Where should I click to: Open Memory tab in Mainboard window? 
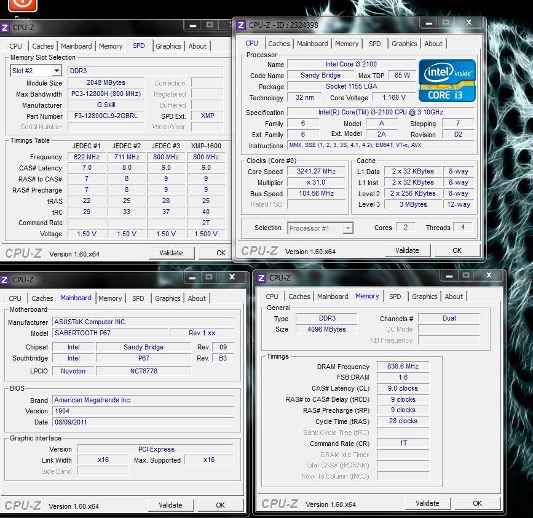click(110, 298)
